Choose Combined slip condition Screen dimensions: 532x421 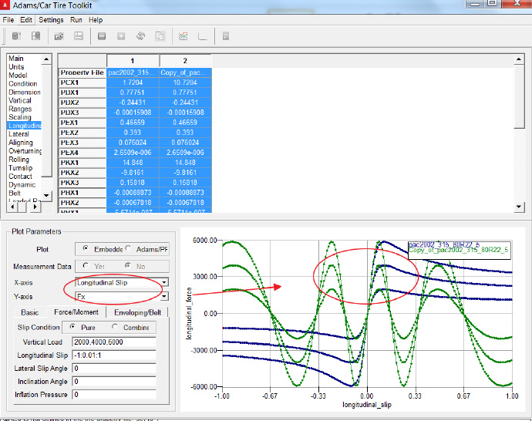(115, 327)
